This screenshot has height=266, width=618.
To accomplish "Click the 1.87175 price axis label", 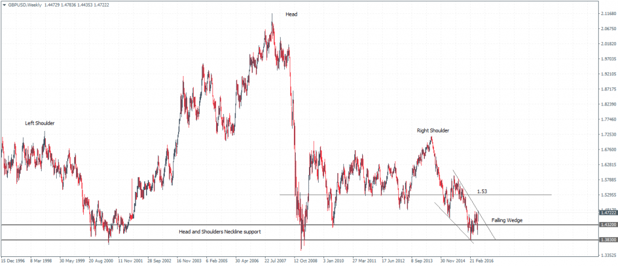I will click(x=608, y=89).
